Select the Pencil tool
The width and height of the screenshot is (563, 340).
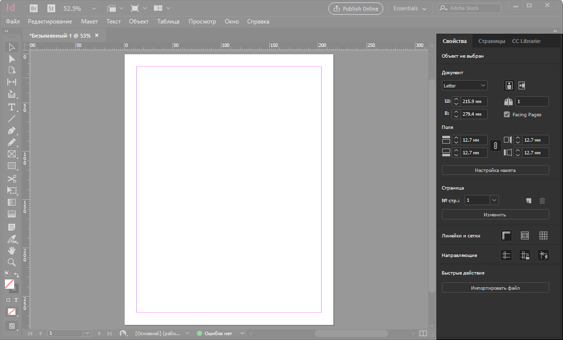pos(12,142)
